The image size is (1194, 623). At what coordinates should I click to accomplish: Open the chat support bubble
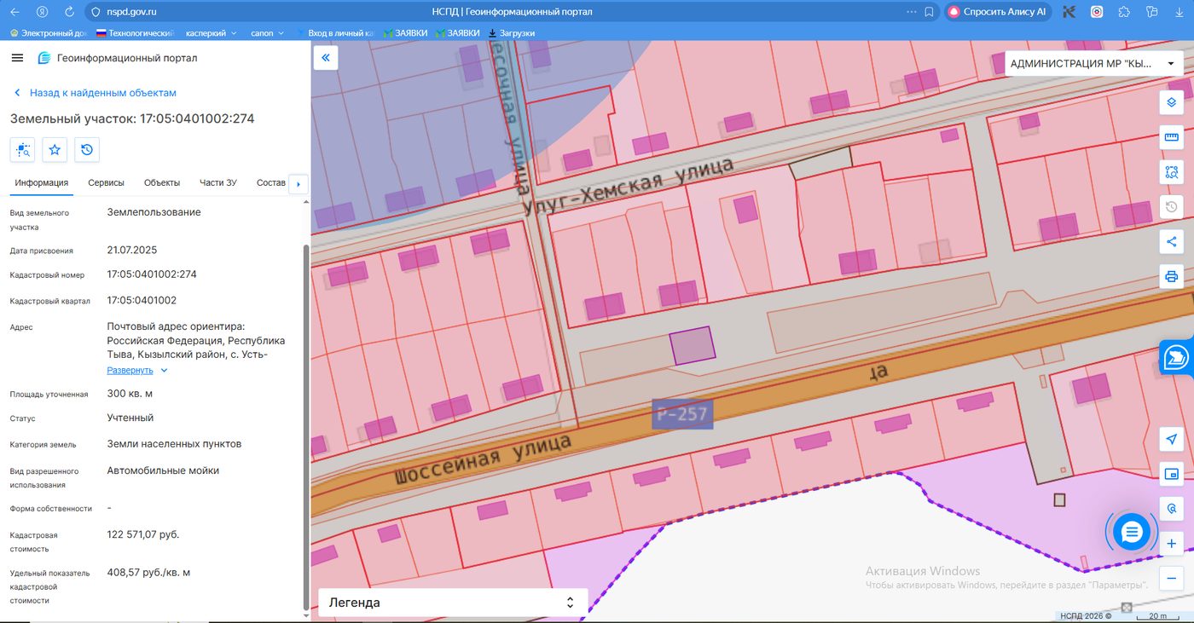point(1131,532)
